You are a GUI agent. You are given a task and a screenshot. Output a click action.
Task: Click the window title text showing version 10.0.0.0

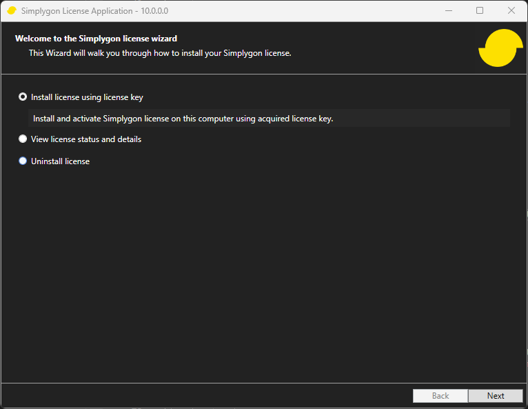[94, 11]
